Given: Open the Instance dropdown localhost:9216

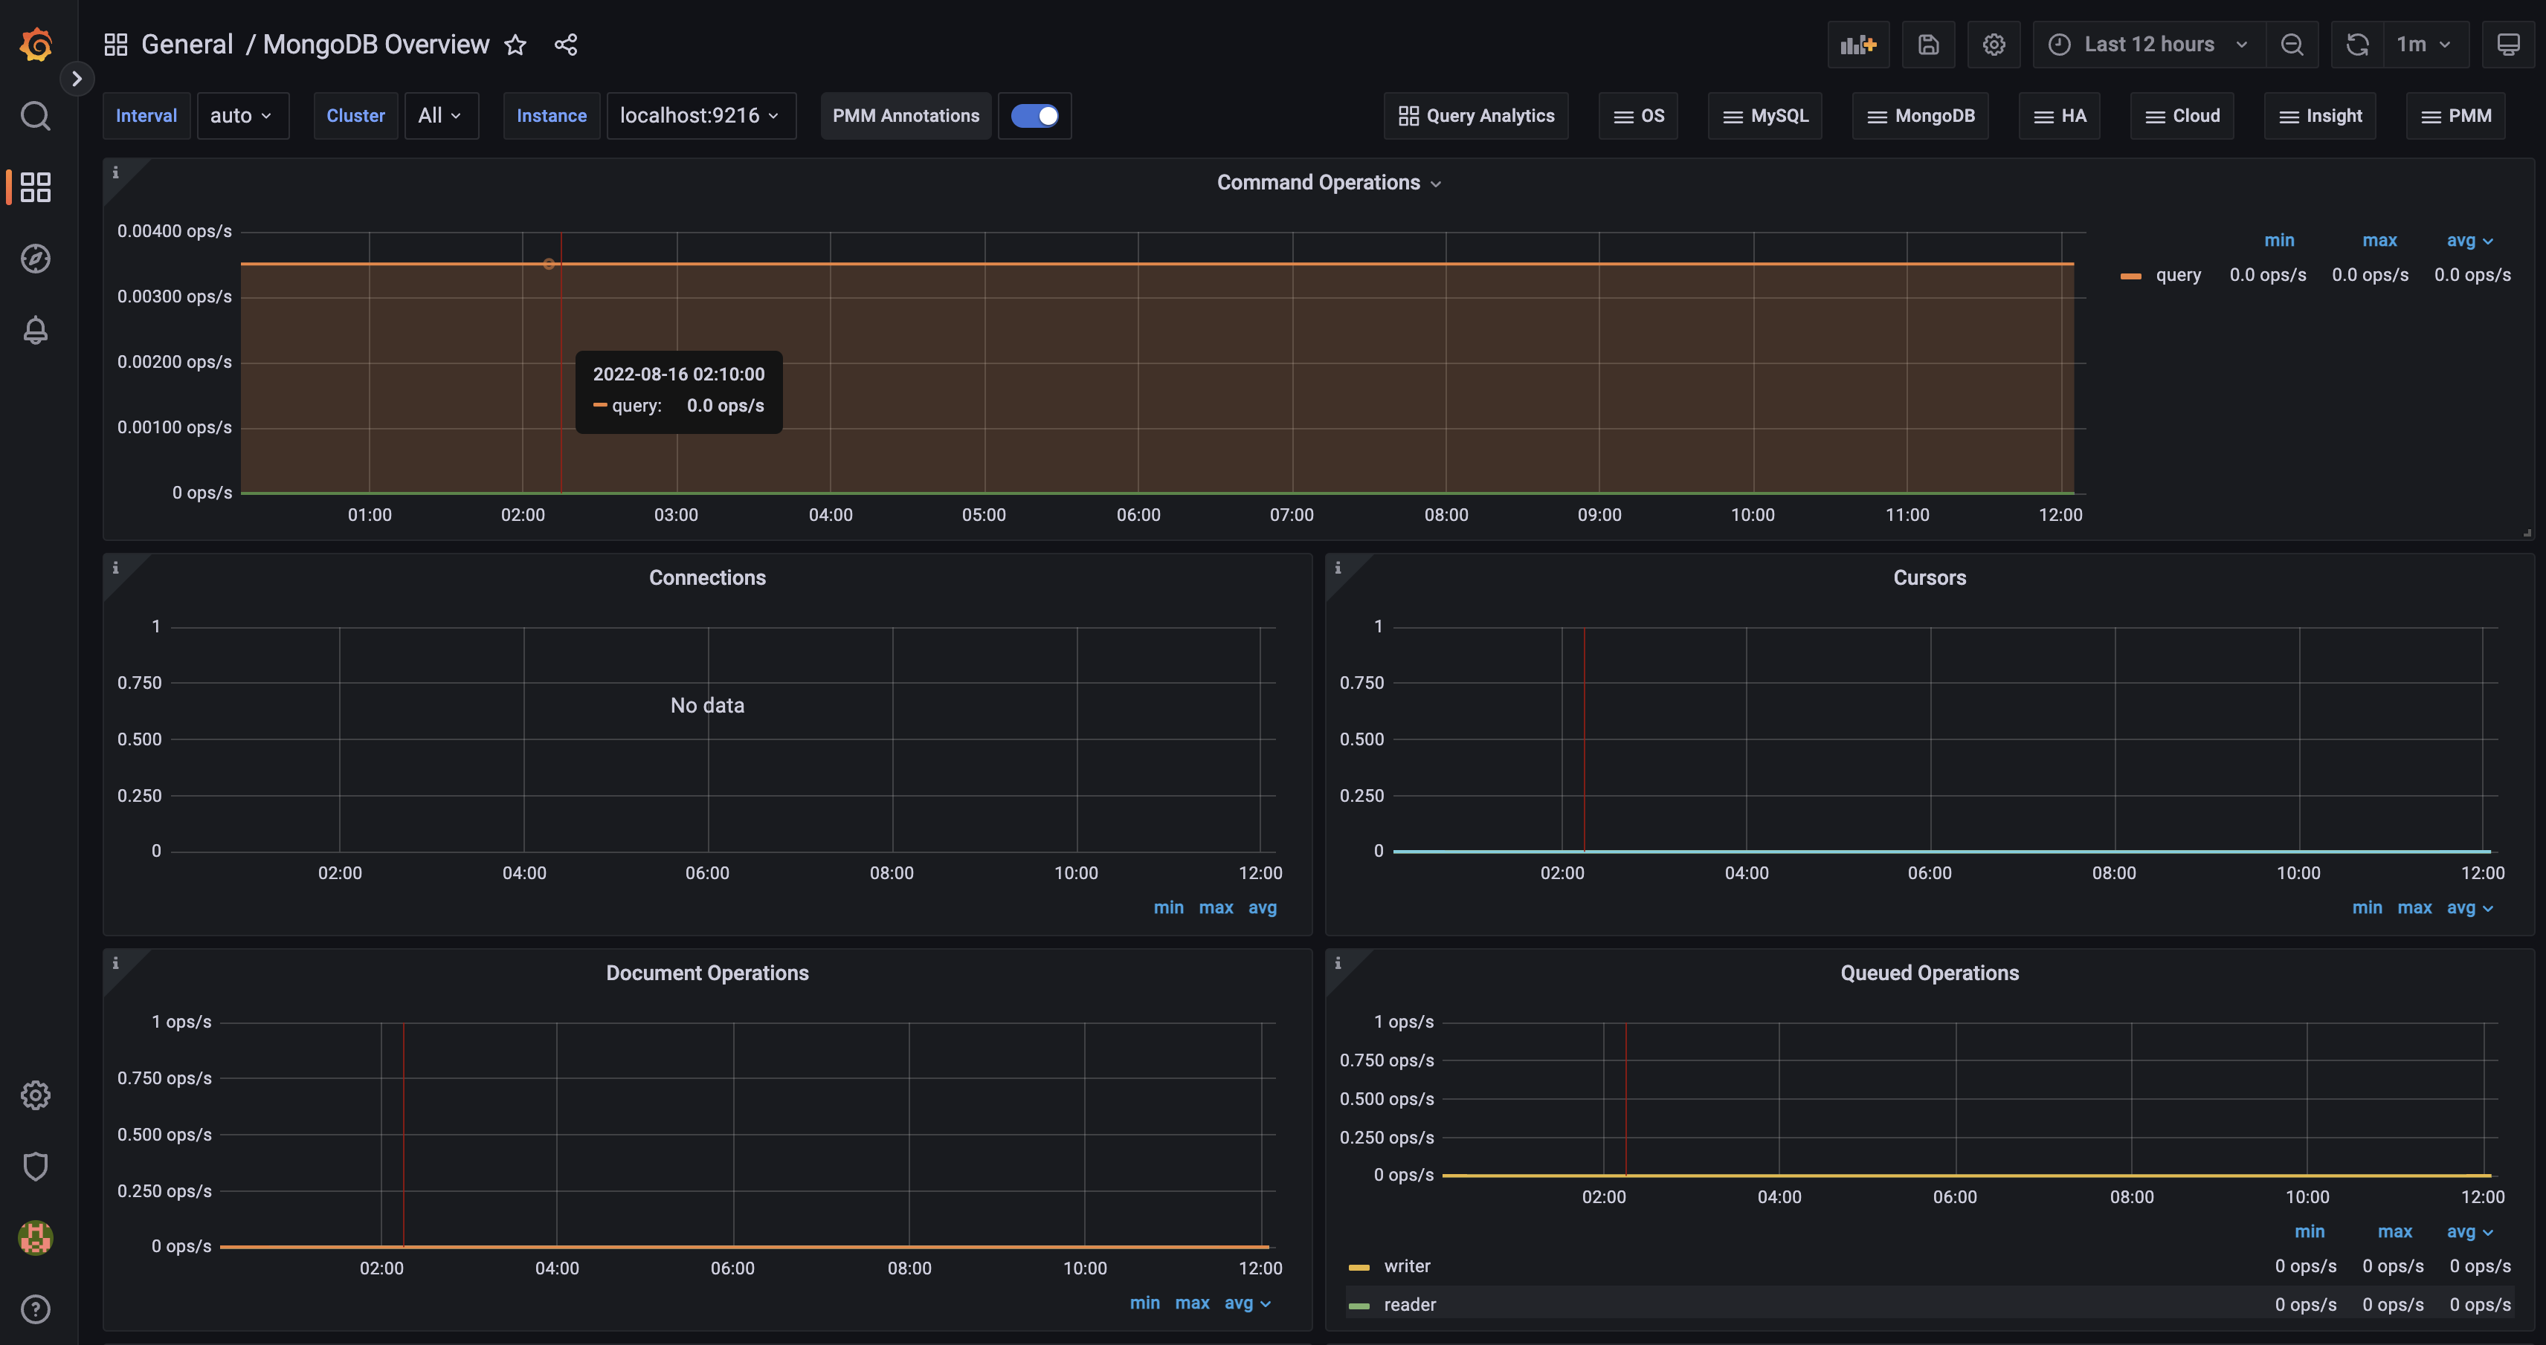Looking at the screenshot, I should tap(700, 114).
